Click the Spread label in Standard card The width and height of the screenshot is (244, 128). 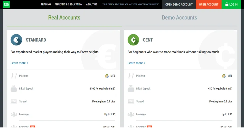click(x=23, y=101)
